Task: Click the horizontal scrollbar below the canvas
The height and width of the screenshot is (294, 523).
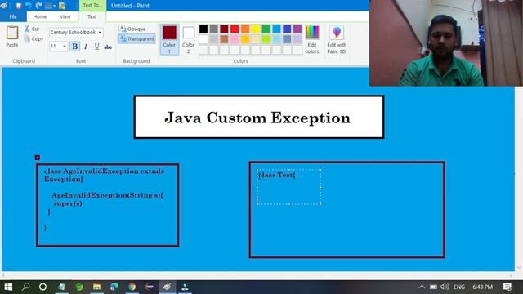Action: coord(257,275)
